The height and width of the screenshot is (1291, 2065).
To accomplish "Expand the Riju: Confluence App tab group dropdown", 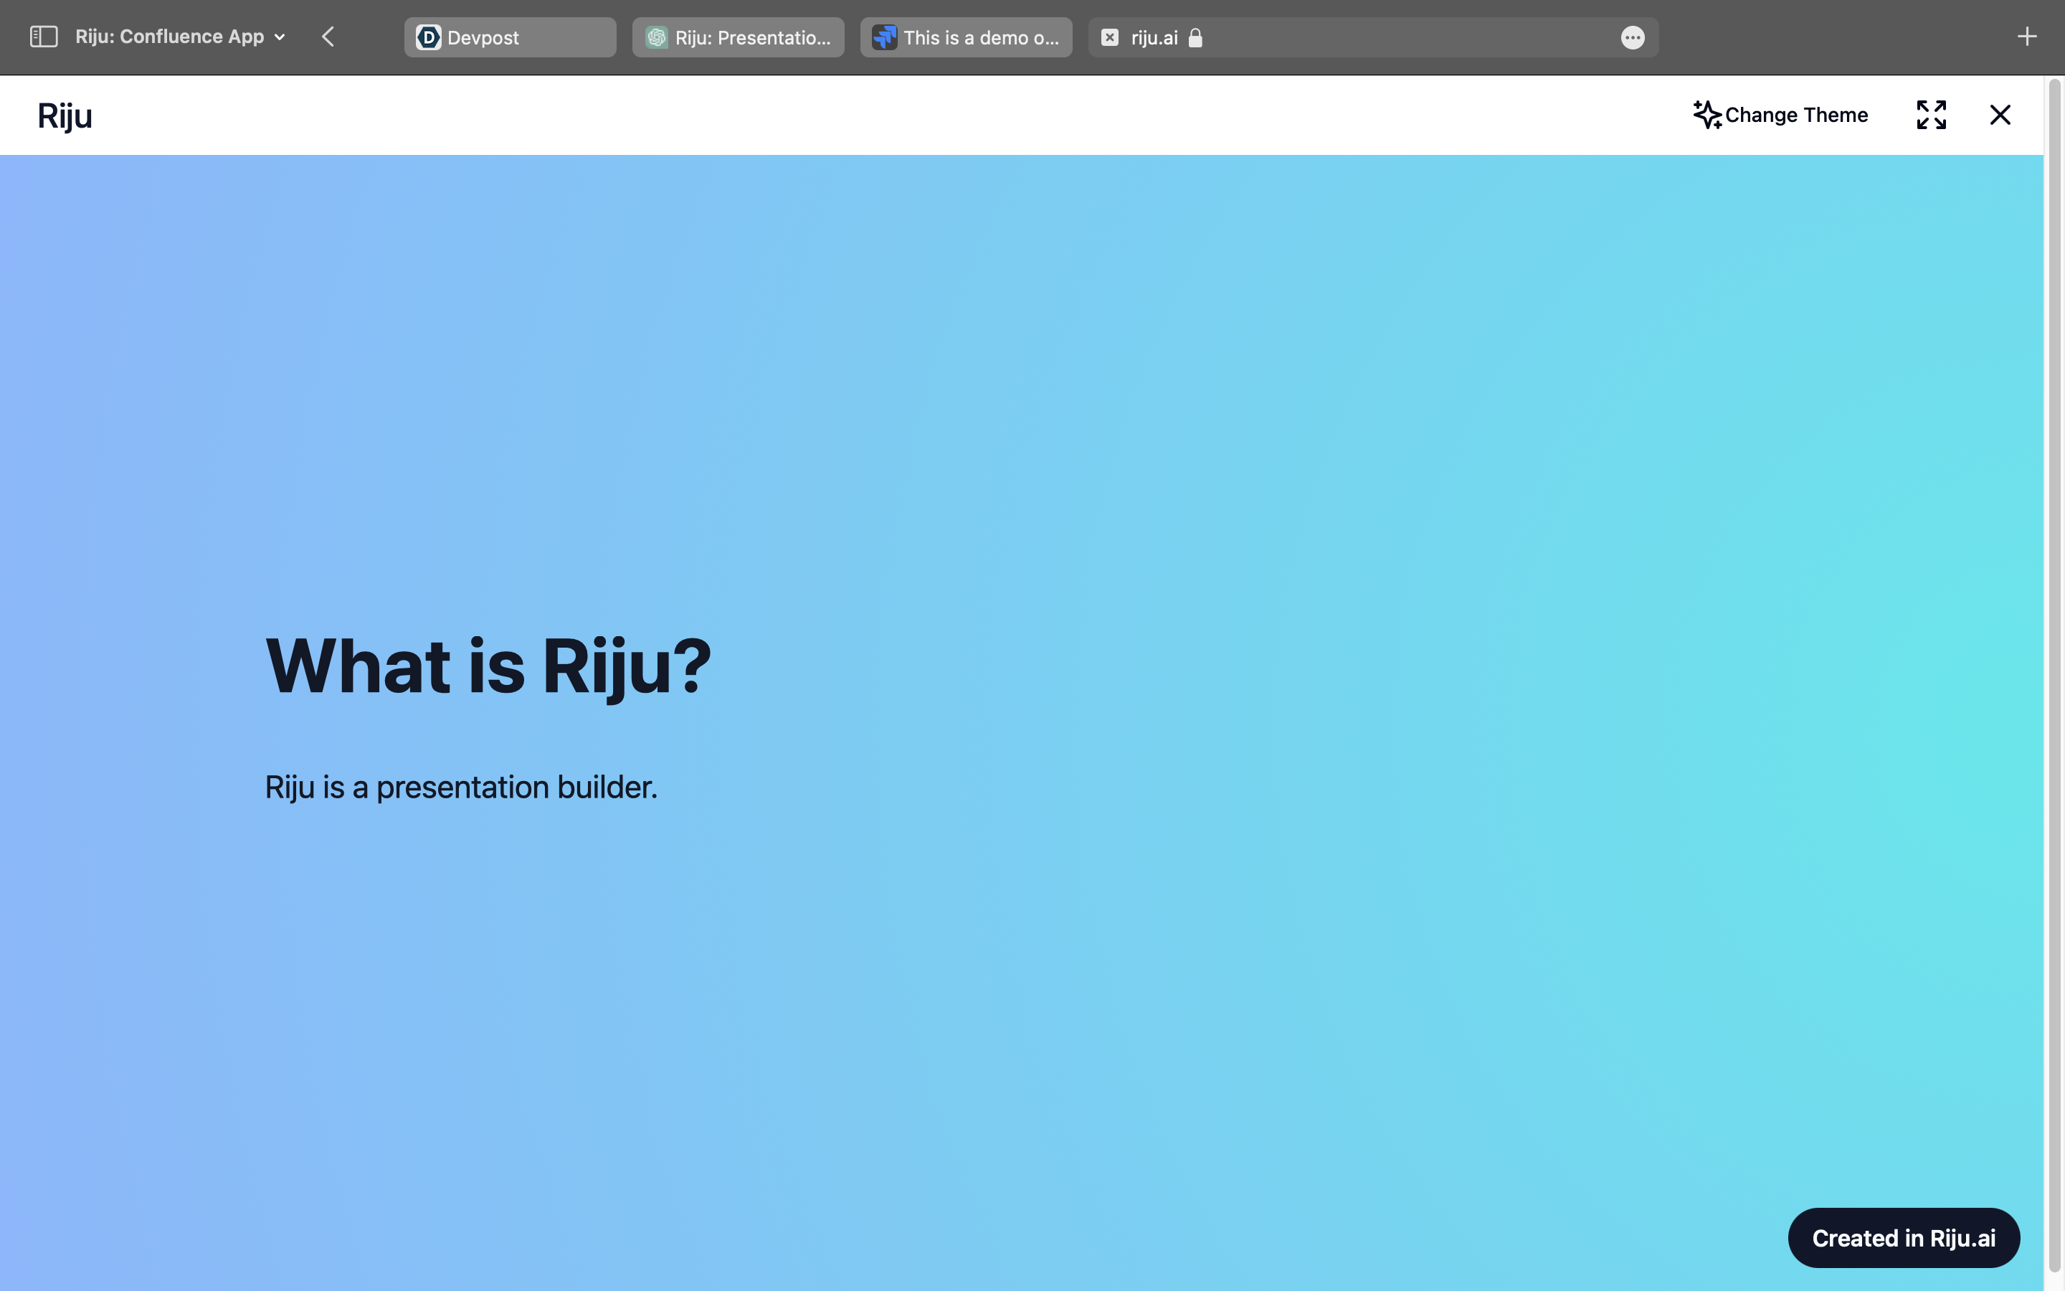I will coord(279,37).
